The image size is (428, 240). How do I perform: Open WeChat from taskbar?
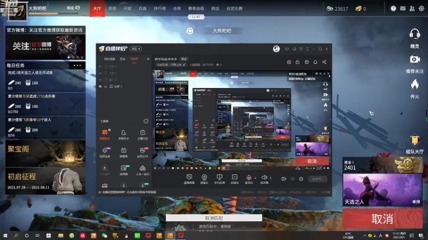pos(104,235)
